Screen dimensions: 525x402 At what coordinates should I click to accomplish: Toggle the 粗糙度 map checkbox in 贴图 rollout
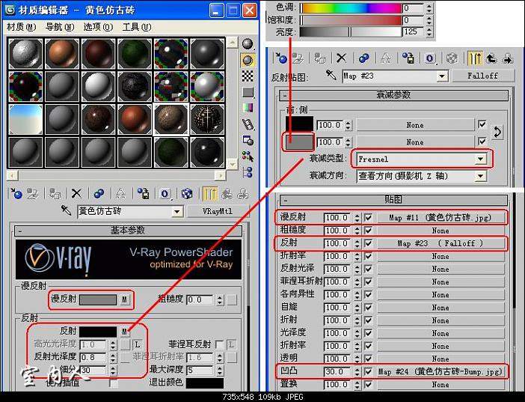(368, 231)
